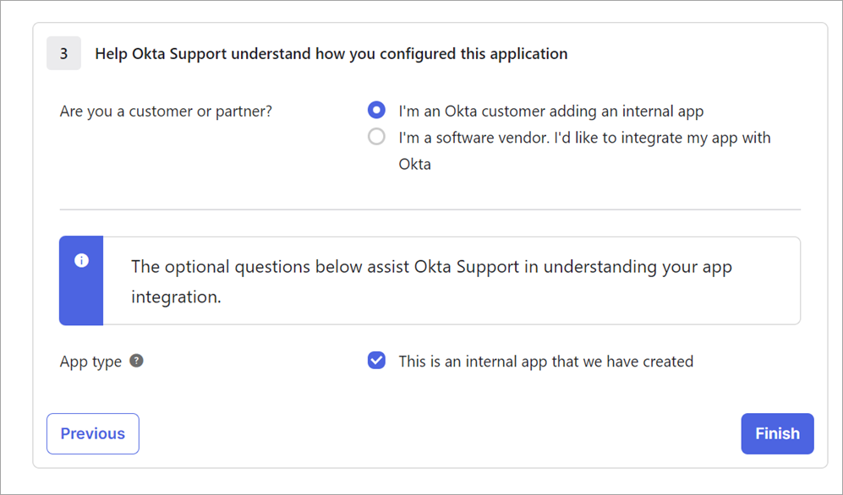Click the word "integration." in the banner
Viewport: 843px width, 495px height.
(x=177, y=296)
